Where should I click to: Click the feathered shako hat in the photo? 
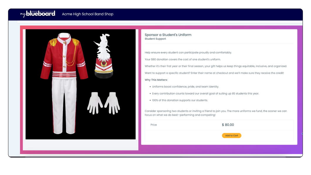[x=104, y=57]
